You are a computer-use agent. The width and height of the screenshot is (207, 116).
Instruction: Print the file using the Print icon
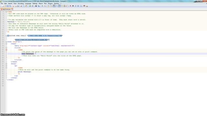pyautogui.click(x=18, y=6)
